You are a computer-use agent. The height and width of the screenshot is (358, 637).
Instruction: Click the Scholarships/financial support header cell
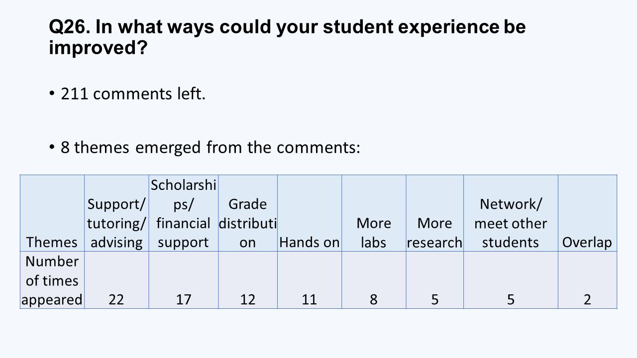pyautogui.click(x=184, y=213)
